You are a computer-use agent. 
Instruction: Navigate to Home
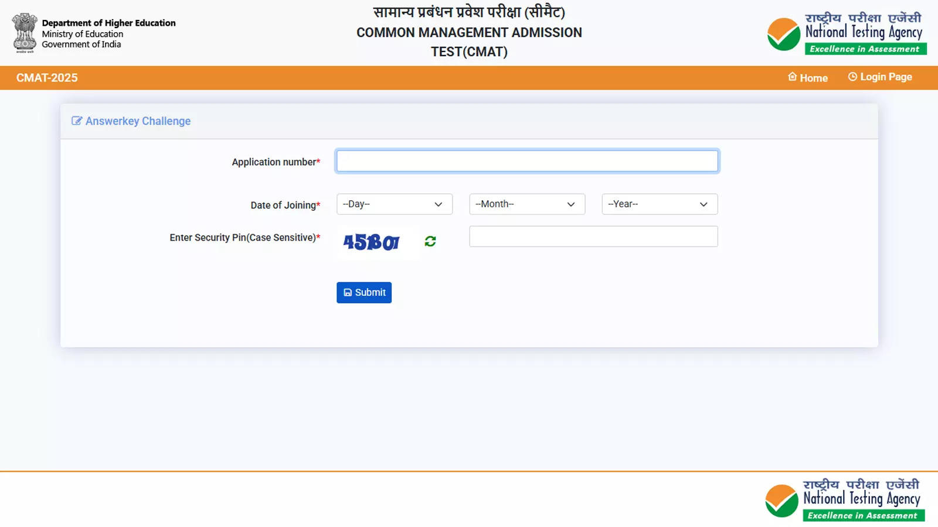814,77
